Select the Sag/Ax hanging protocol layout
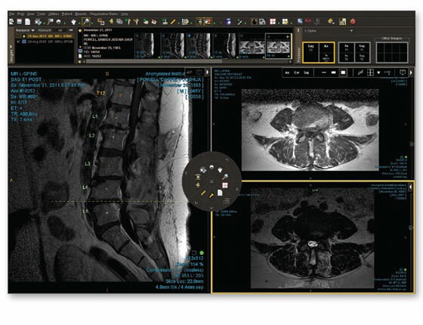 tap(318, 52)
